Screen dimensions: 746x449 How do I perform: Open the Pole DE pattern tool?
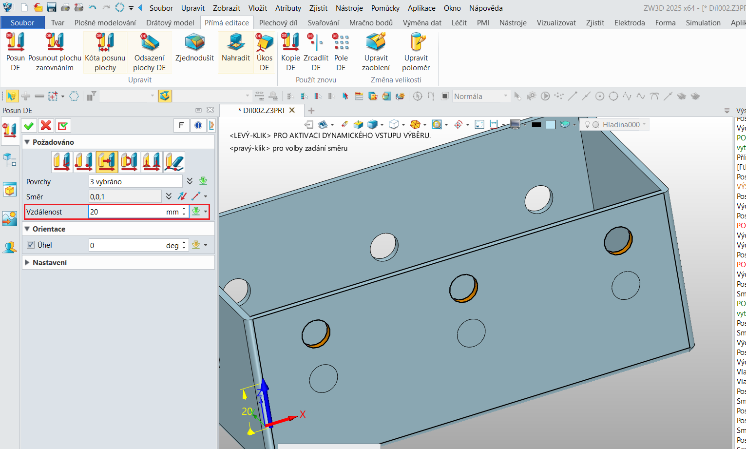pyautogui.click(x=341, y=52)
